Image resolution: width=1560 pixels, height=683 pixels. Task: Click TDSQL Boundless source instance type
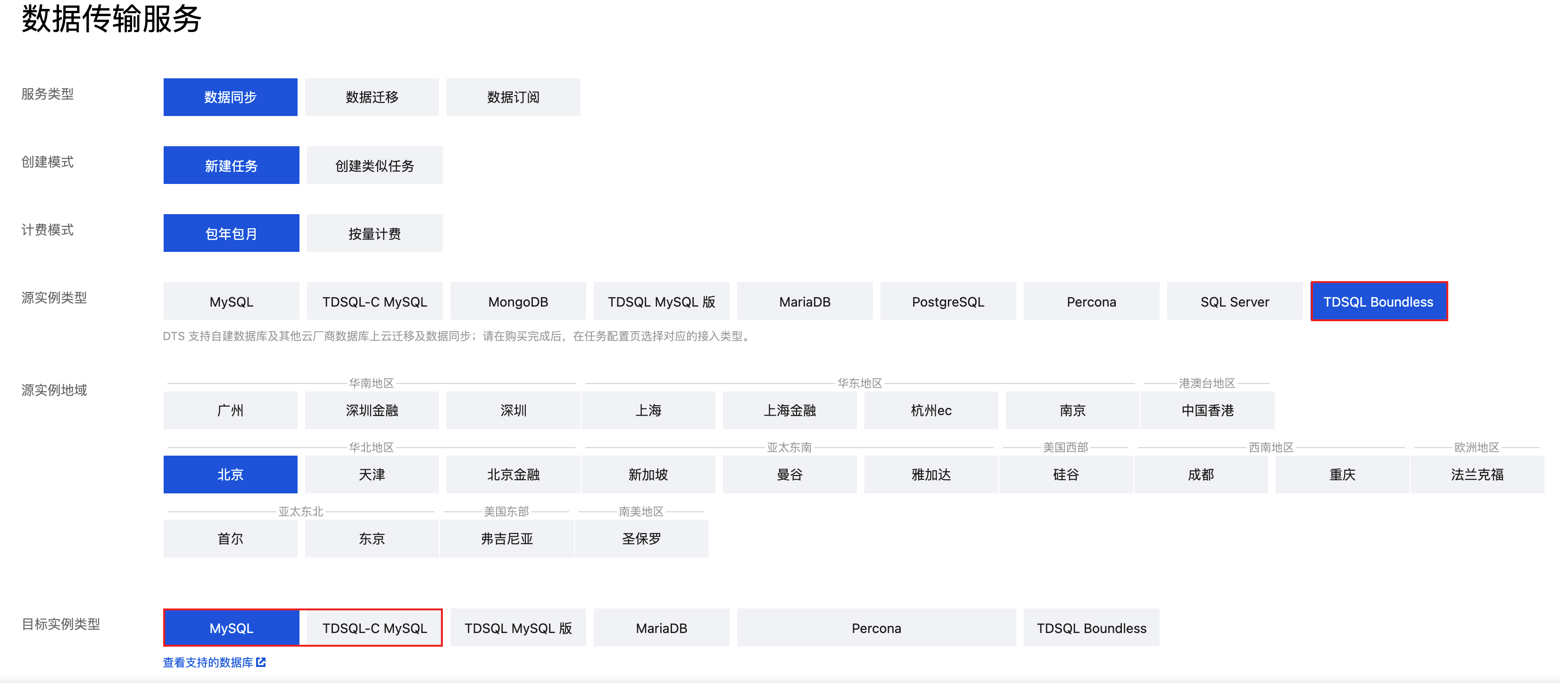[x=1378, y=301]
